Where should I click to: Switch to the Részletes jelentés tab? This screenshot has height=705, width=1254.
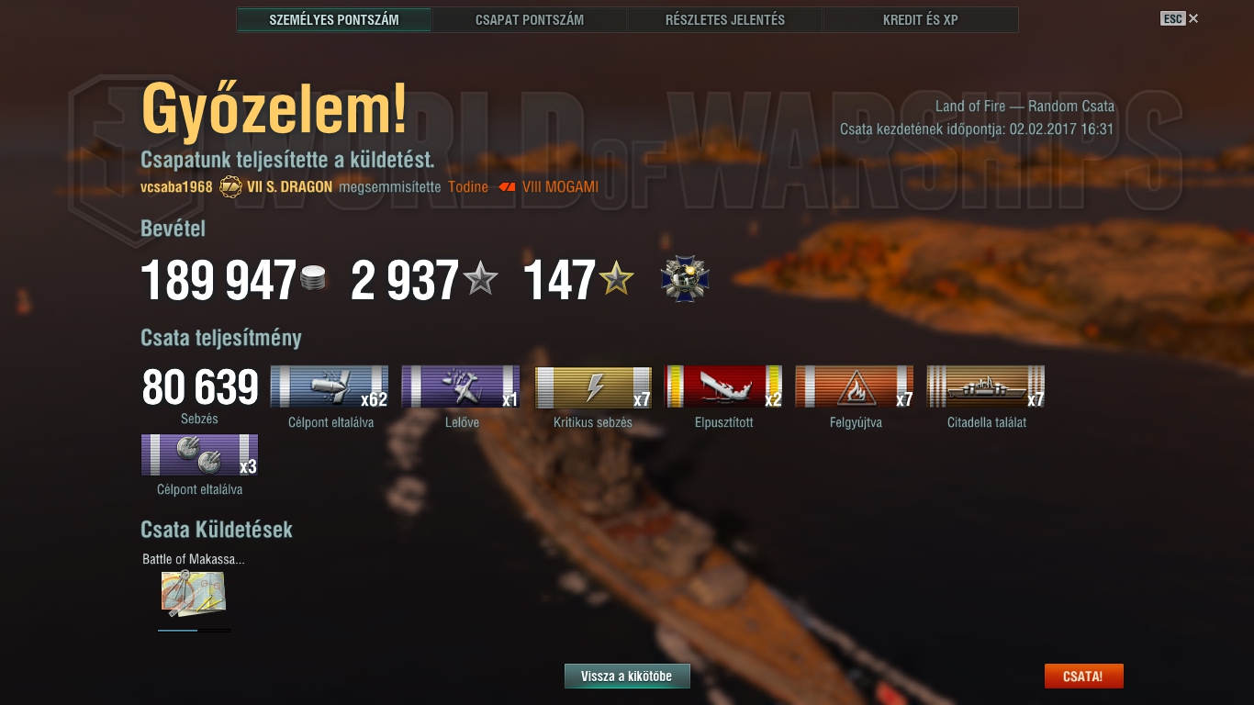click(x=725, y=19)
